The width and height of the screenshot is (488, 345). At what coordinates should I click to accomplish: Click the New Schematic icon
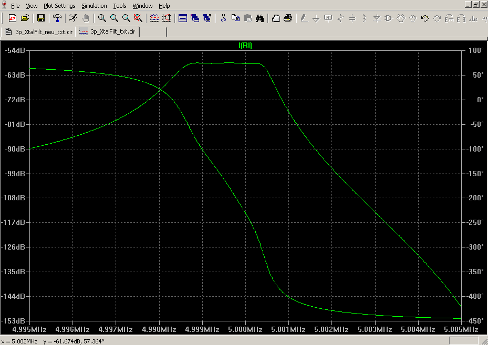pyautogui.click(x=13, y=18)
